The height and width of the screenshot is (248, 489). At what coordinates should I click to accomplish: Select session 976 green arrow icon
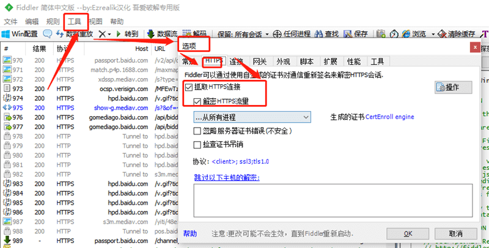(x=7, y=117)
